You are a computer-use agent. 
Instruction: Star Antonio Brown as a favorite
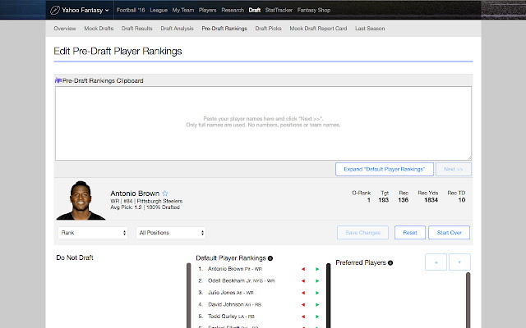[165, 194]
